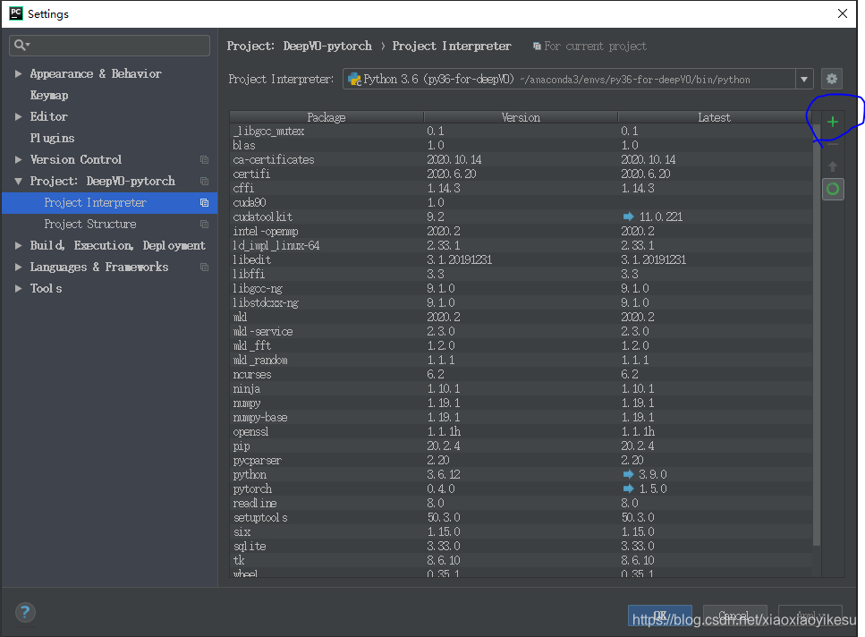Open the Project Interpreter dropdown
Image resolution: width=865 pixels, height=637 pixels.
click(803, 78)
